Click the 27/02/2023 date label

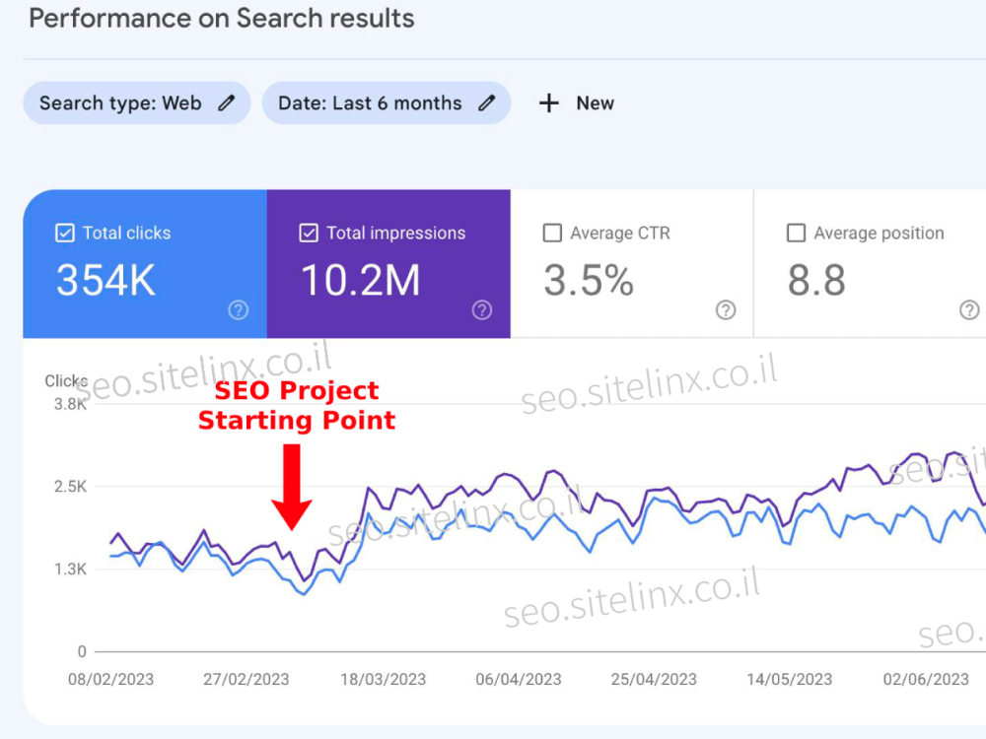pos(246,679)
